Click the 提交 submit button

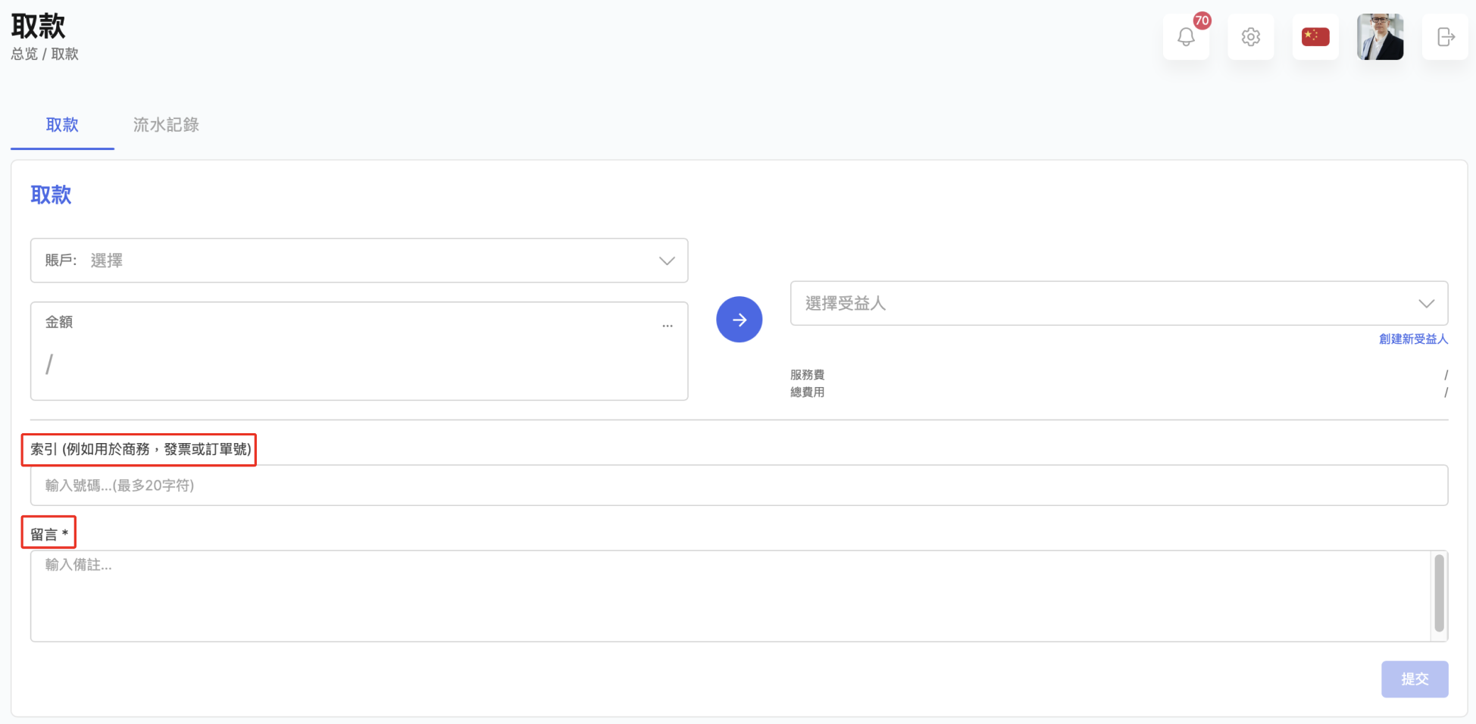[x=1415, y=679]
